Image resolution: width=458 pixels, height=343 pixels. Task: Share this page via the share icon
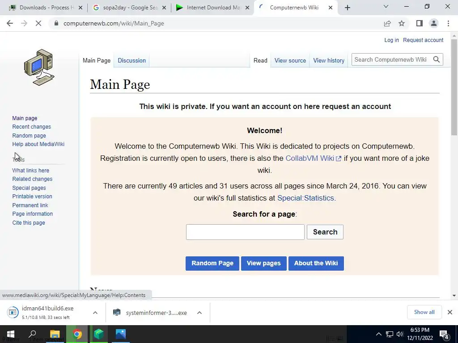387,23
